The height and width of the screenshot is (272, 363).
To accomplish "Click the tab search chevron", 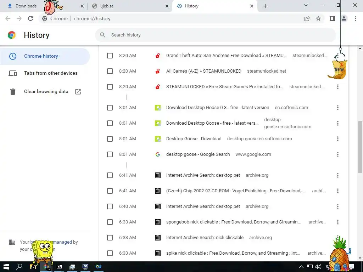I will coord(306,5).
